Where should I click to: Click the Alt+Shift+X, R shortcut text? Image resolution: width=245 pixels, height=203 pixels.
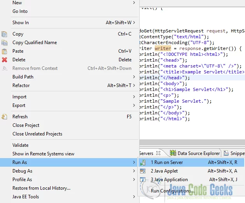click(x=223, y=162)
